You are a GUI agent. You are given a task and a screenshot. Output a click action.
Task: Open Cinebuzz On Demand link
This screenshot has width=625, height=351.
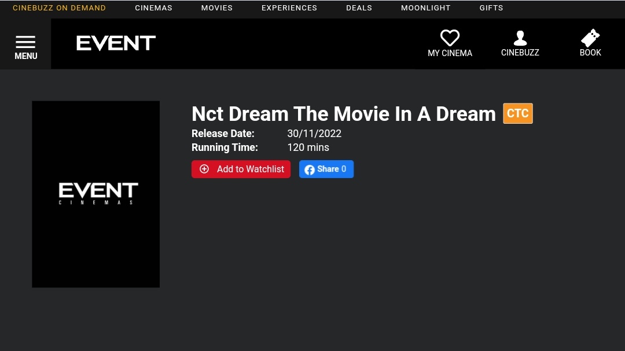(59, 8)
